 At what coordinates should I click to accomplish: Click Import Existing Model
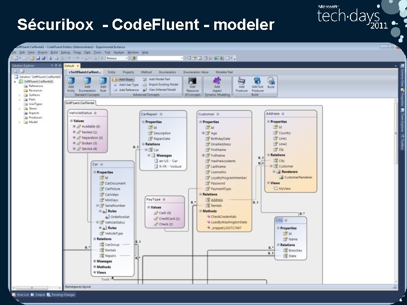click(x=161, y=85)
